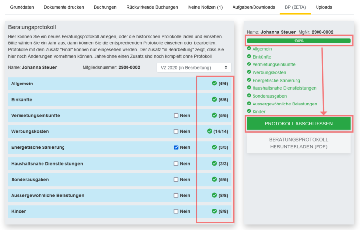Click Mitgliedsnummer value 2900-0002
The image size is (360, 230).
pos(129,67)
